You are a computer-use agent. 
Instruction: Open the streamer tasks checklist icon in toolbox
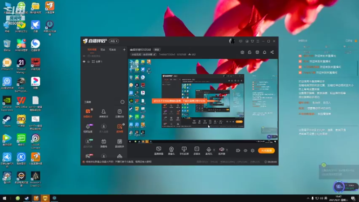click(119, 113)
